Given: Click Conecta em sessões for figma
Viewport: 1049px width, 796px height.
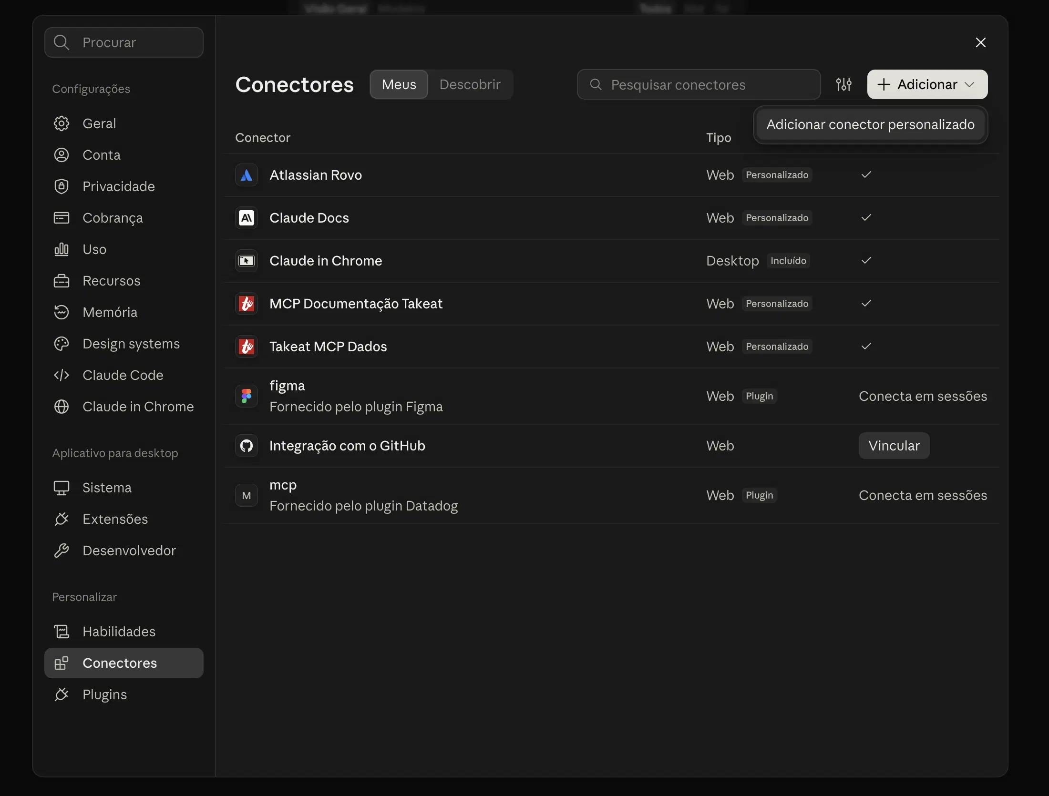Looking at the screenshot, I should coord(923,396).
